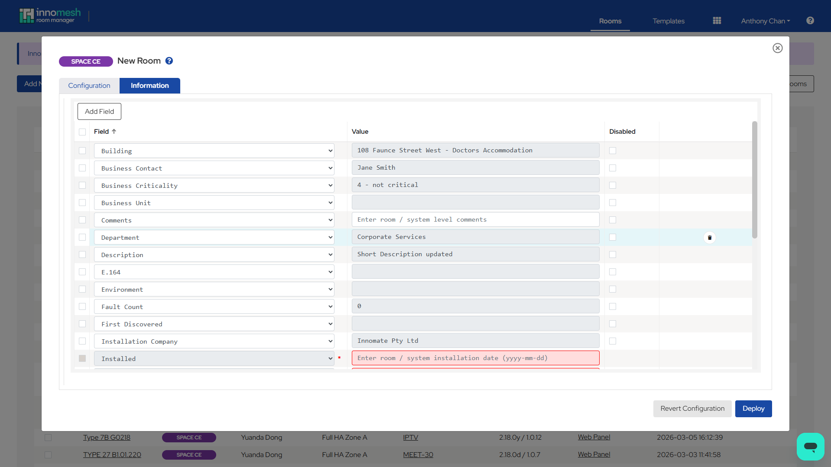Click the Add Field button

tap(99, 111)
